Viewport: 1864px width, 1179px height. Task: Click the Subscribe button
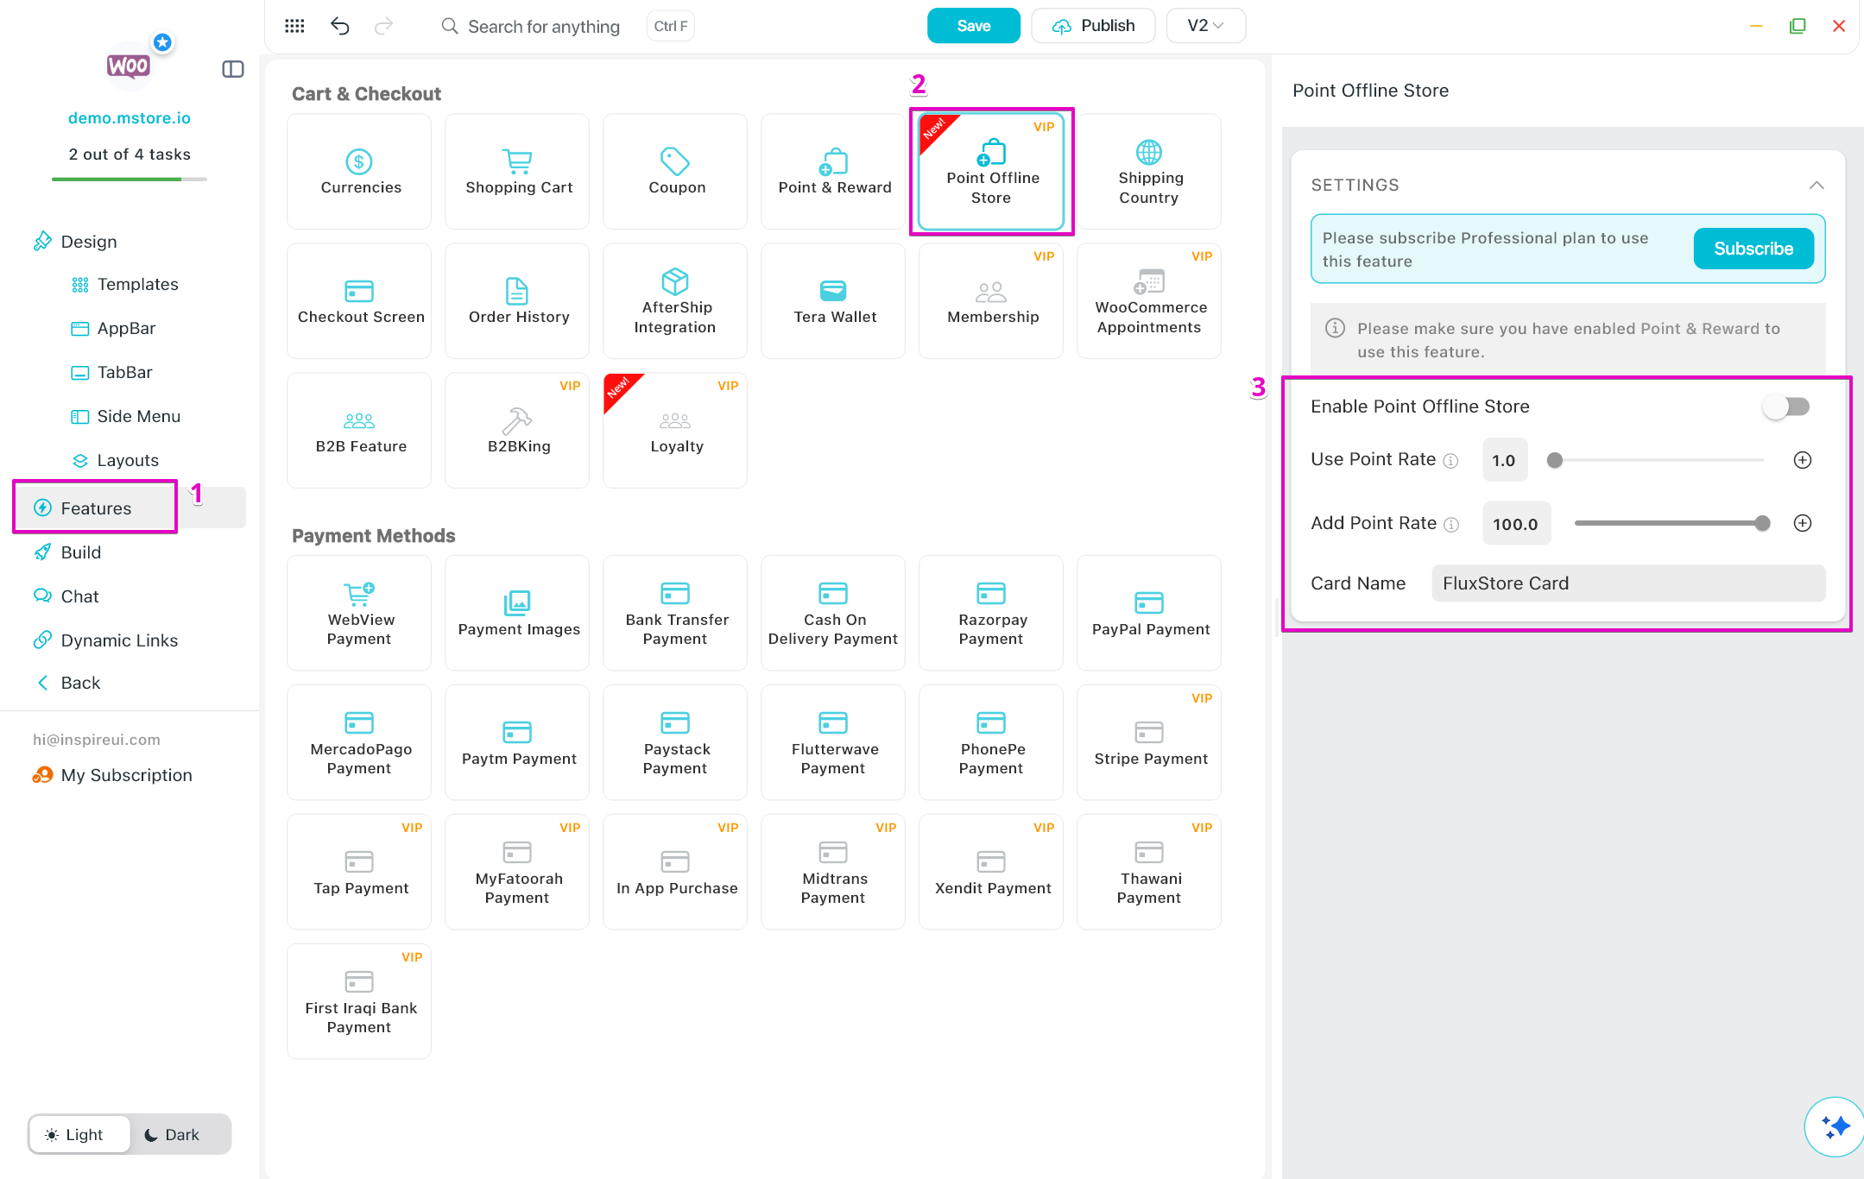(1753, 249)
